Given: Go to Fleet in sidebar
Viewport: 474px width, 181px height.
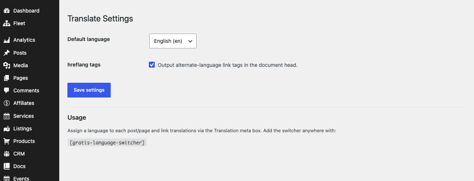Looking at the screenshot, I should click(x=30, y=23).
